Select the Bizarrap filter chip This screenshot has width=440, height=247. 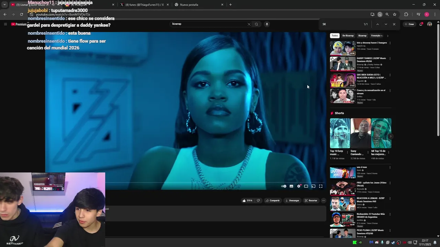[x=362, y=36]
